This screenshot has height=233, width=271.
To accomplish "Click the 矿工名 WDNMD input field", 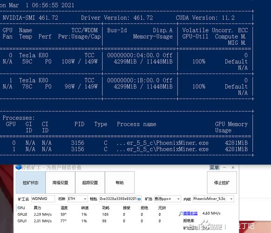I will (x=43, y=199).
